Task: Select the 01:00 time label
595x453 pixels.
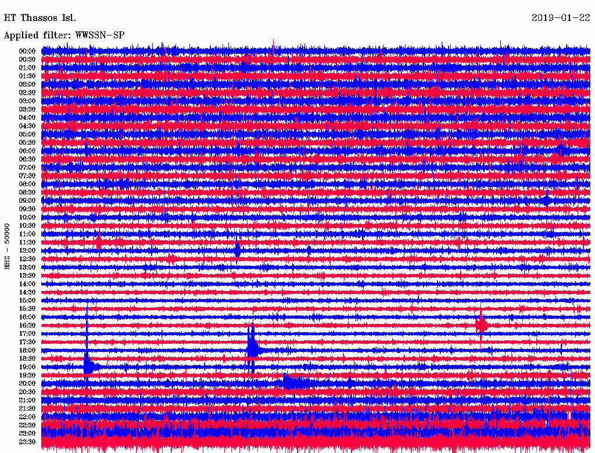Action: [x=27, y=67]
